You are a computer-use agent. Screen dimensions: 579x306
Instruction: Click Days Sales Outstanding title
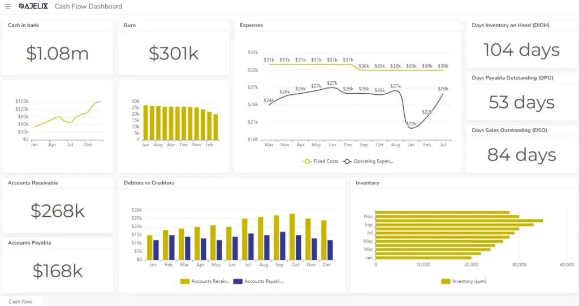[509, 130]
